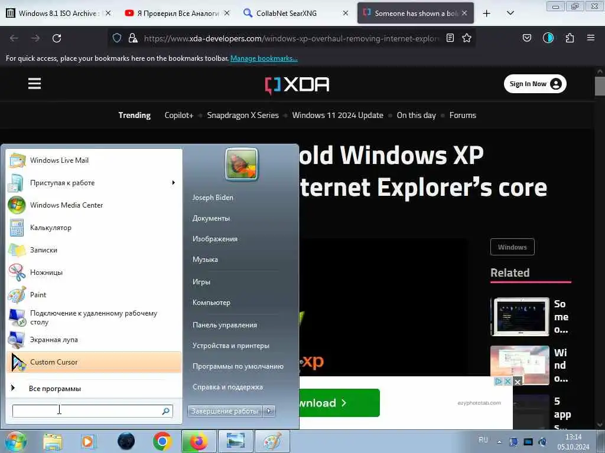Click the RU language indicator in the tray
605x453 pixels.
point(483,439)
